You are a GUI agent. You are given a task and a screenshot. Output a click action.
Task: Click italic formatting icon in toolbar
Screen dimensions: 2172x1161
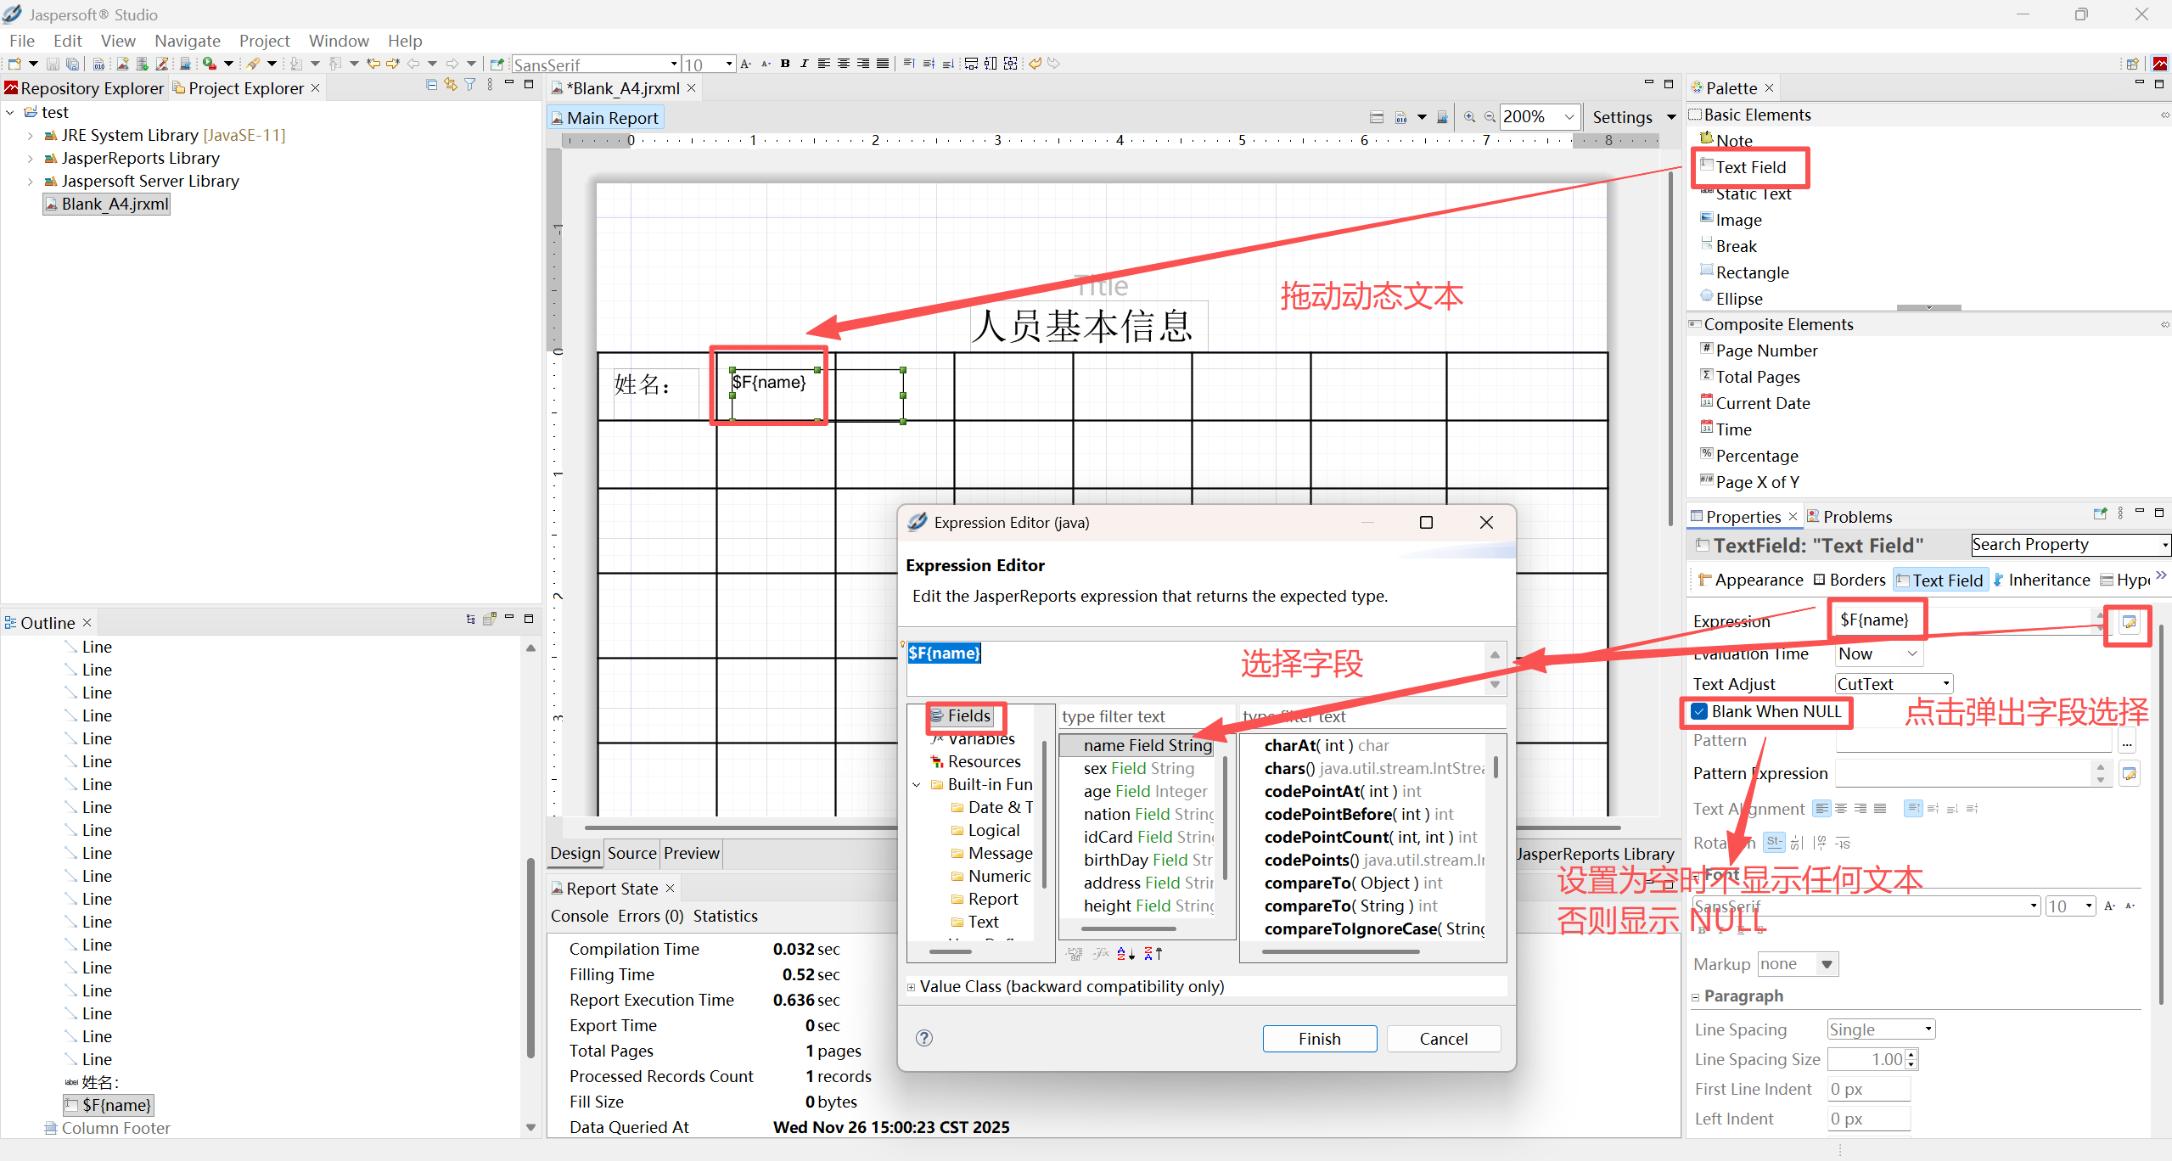804,64
